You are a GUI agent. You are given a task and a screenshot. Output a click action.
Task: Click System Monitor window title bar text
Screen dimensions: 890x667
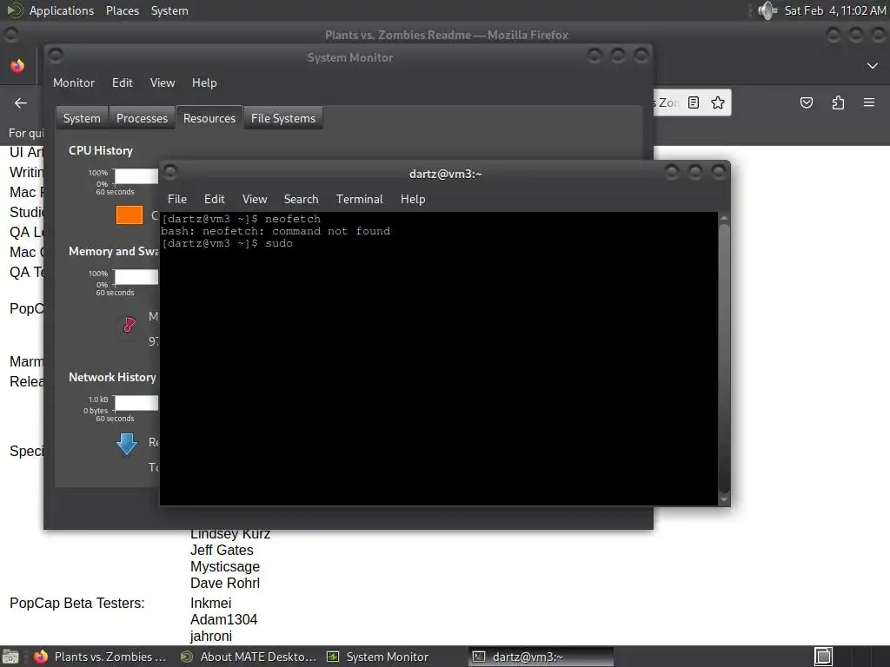tap(349, 57)
